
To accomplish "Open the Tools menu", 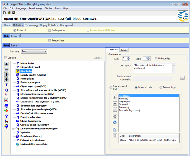I will coord(57,8).
